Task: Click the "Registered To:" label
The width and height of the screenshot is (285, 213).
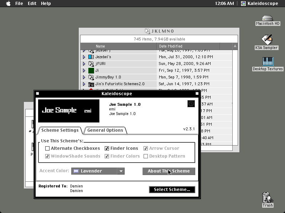Action: click(53, 186)
